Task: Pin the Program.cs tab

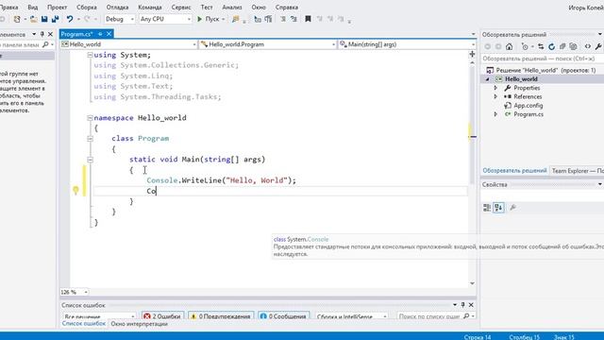Action: pyautogui.click(x=100, y=34)
